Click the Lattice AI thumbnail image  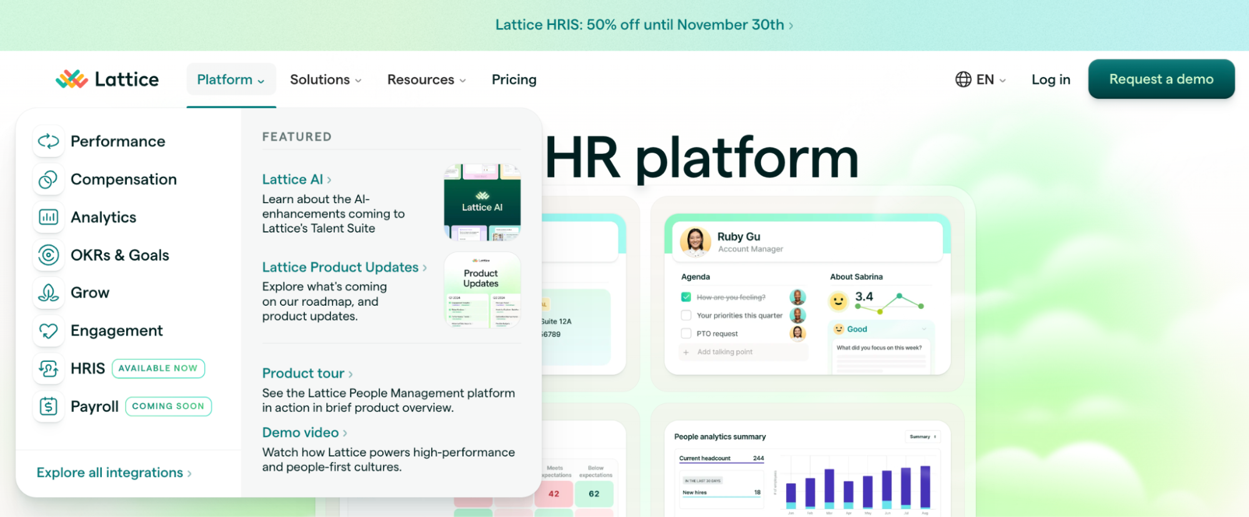pos(482,203)
